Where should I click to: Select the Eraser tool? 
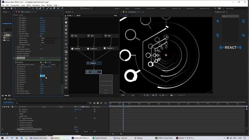[54, 8]
